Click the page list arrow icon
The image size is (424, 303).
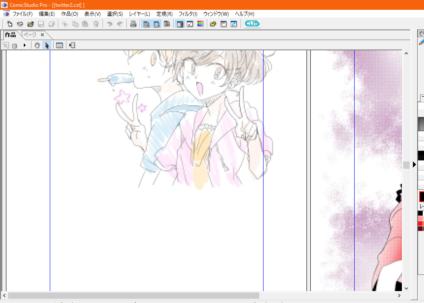click(x=72, y=45)
